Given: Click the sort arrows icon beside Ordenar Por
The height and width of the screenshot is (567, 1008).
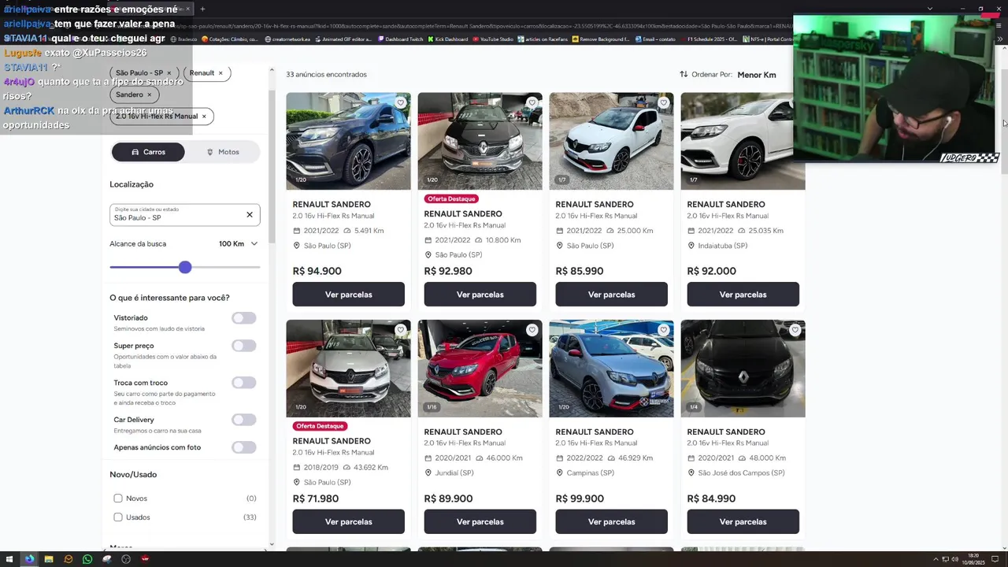Looking at the screenshot, I should (684, 75).
